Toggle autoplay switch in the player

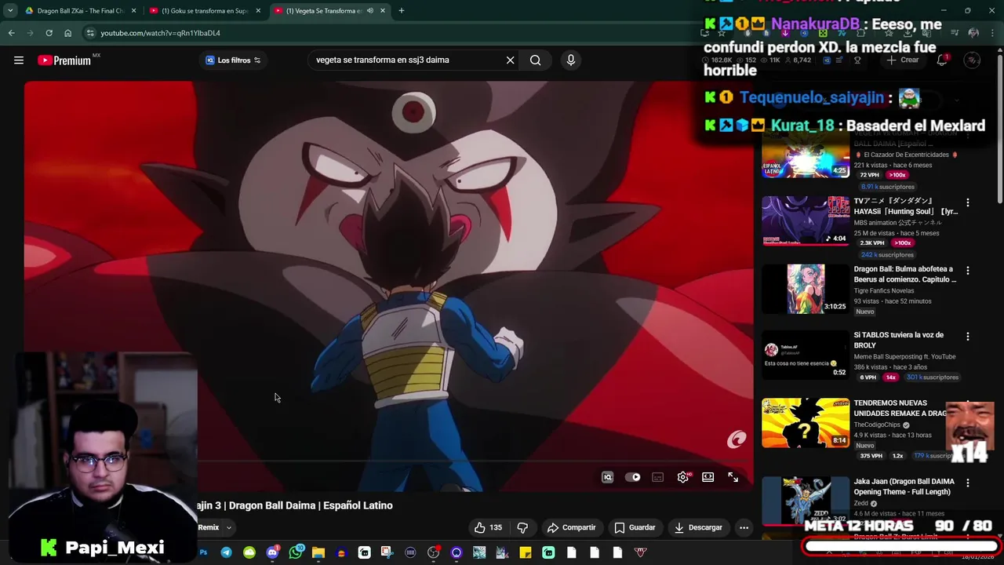633,477
